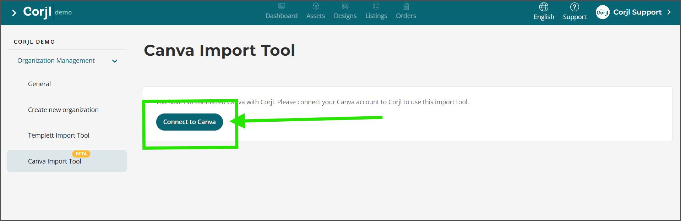This screenshot has height=221, width=681.
Task: Select Organization Management in the sidebar
Action: pos(56,61)
